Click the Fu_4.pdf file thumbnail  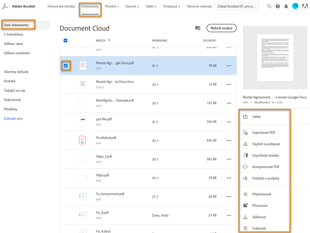[x=83, y=215]
